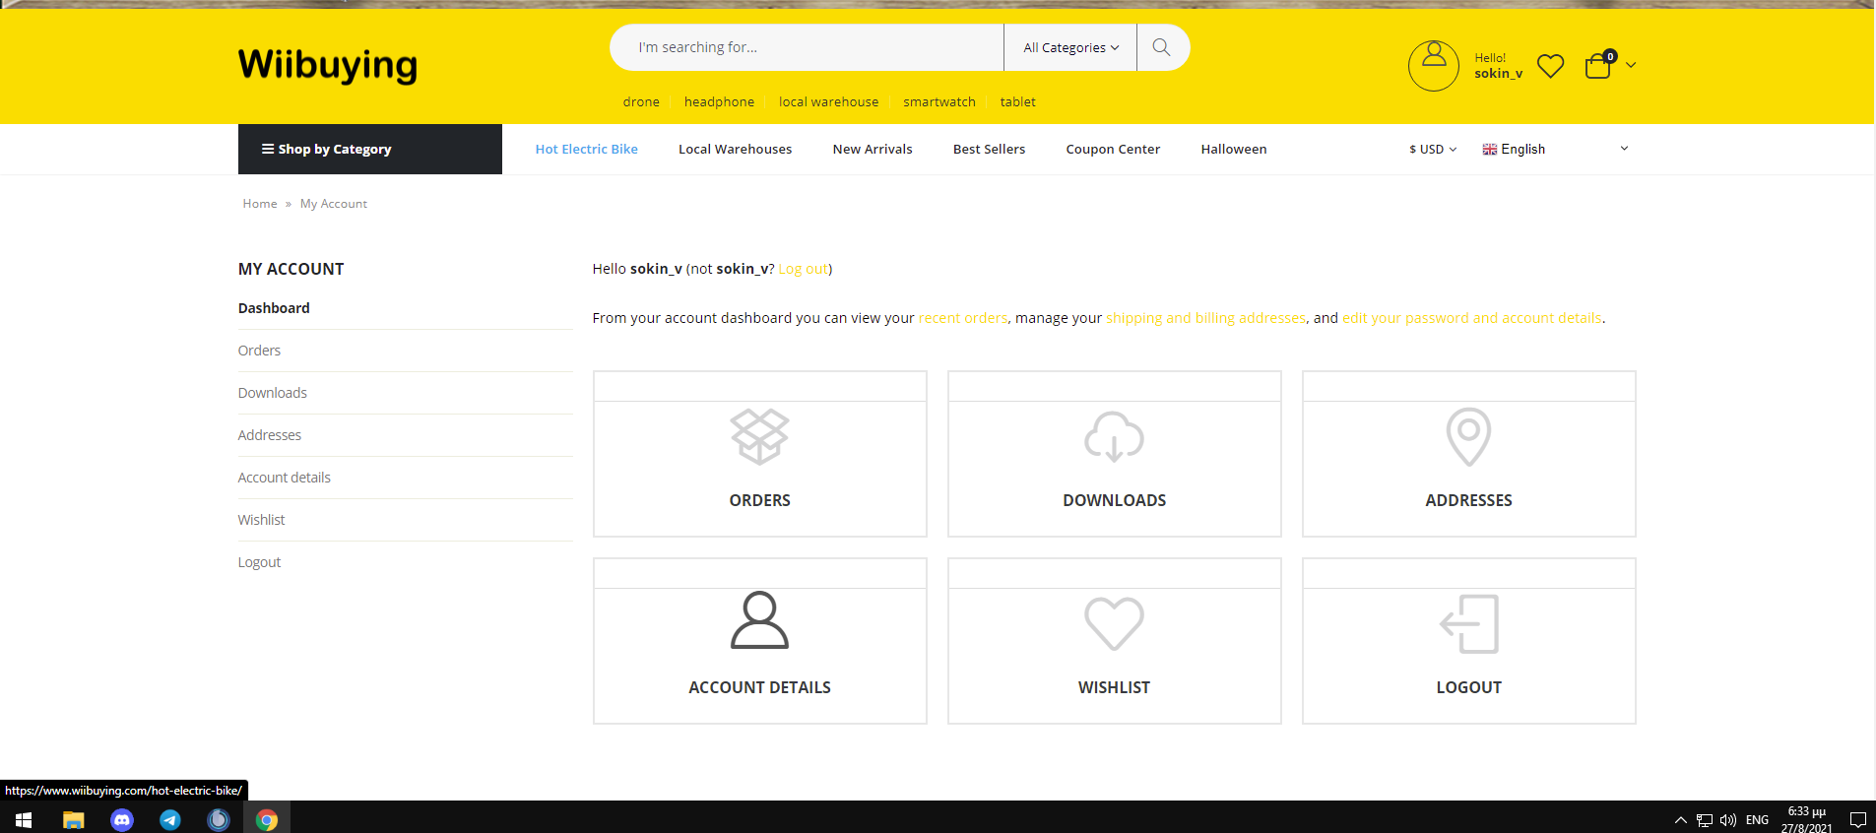
Task: Click the Logout arrow icon in dashboard
Action: point(1468,623)
